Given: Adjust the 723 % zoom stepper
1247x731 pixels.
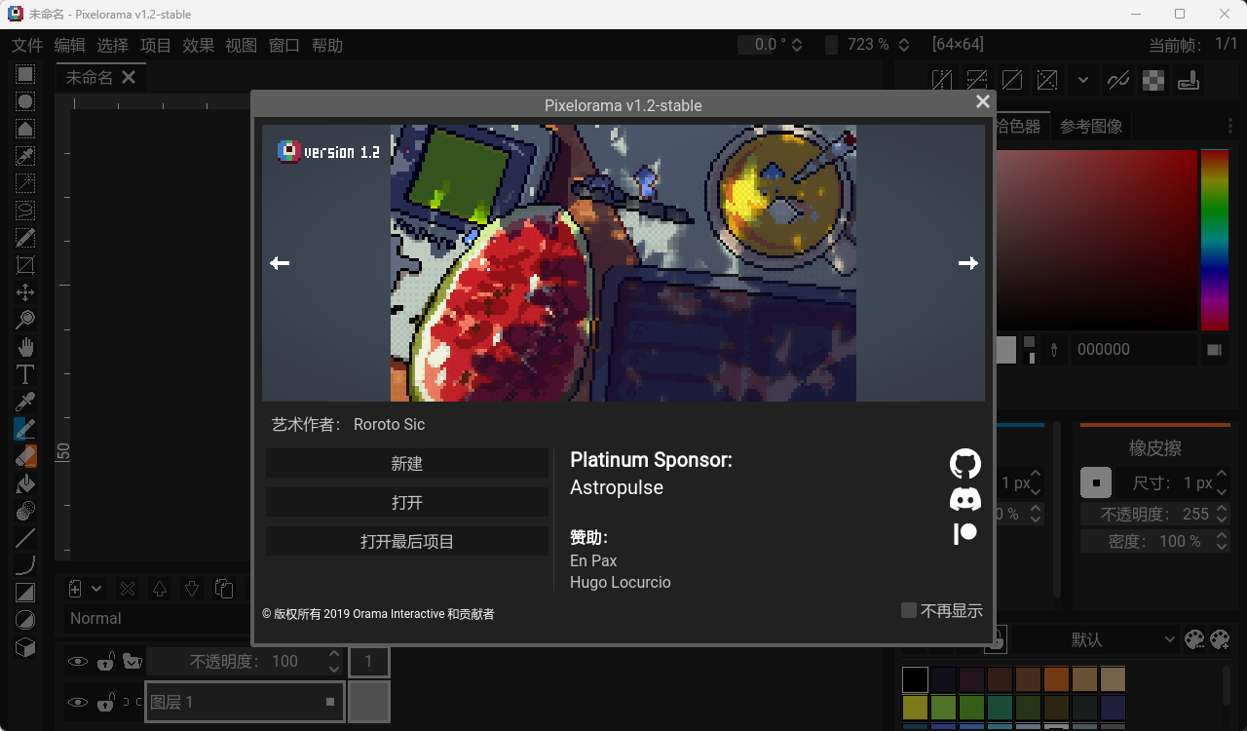Looking at the screenshot, I should pos(904,45).
